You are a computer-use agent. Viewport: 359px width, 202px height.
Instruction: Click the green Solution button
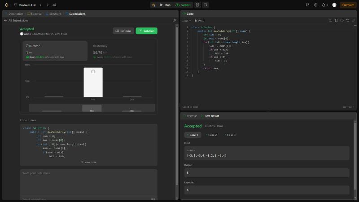pos(147,31)
